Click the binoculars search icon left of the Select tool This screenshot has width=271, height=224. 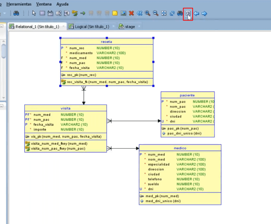pos(16,13)
